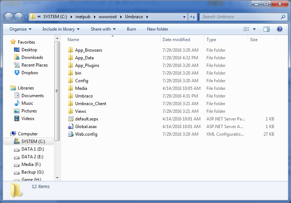
Task: Open the Get help question mark icon
Action: click(x=280, y=29)
